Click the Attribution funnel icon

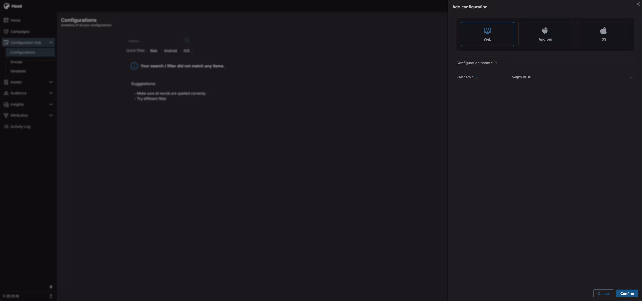[x=6, y=115]
